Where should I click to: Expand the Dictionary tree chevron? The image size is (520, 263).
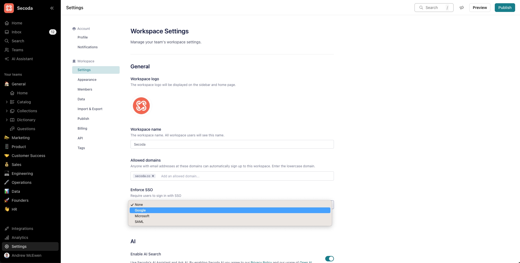7,120
